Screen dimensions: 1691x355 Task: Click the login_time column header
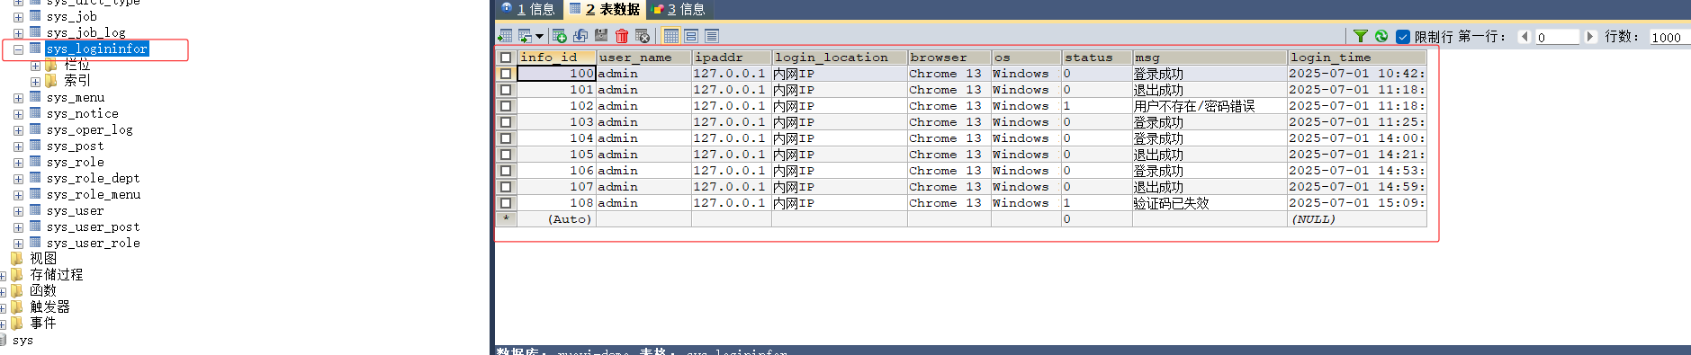(1357, 58)
